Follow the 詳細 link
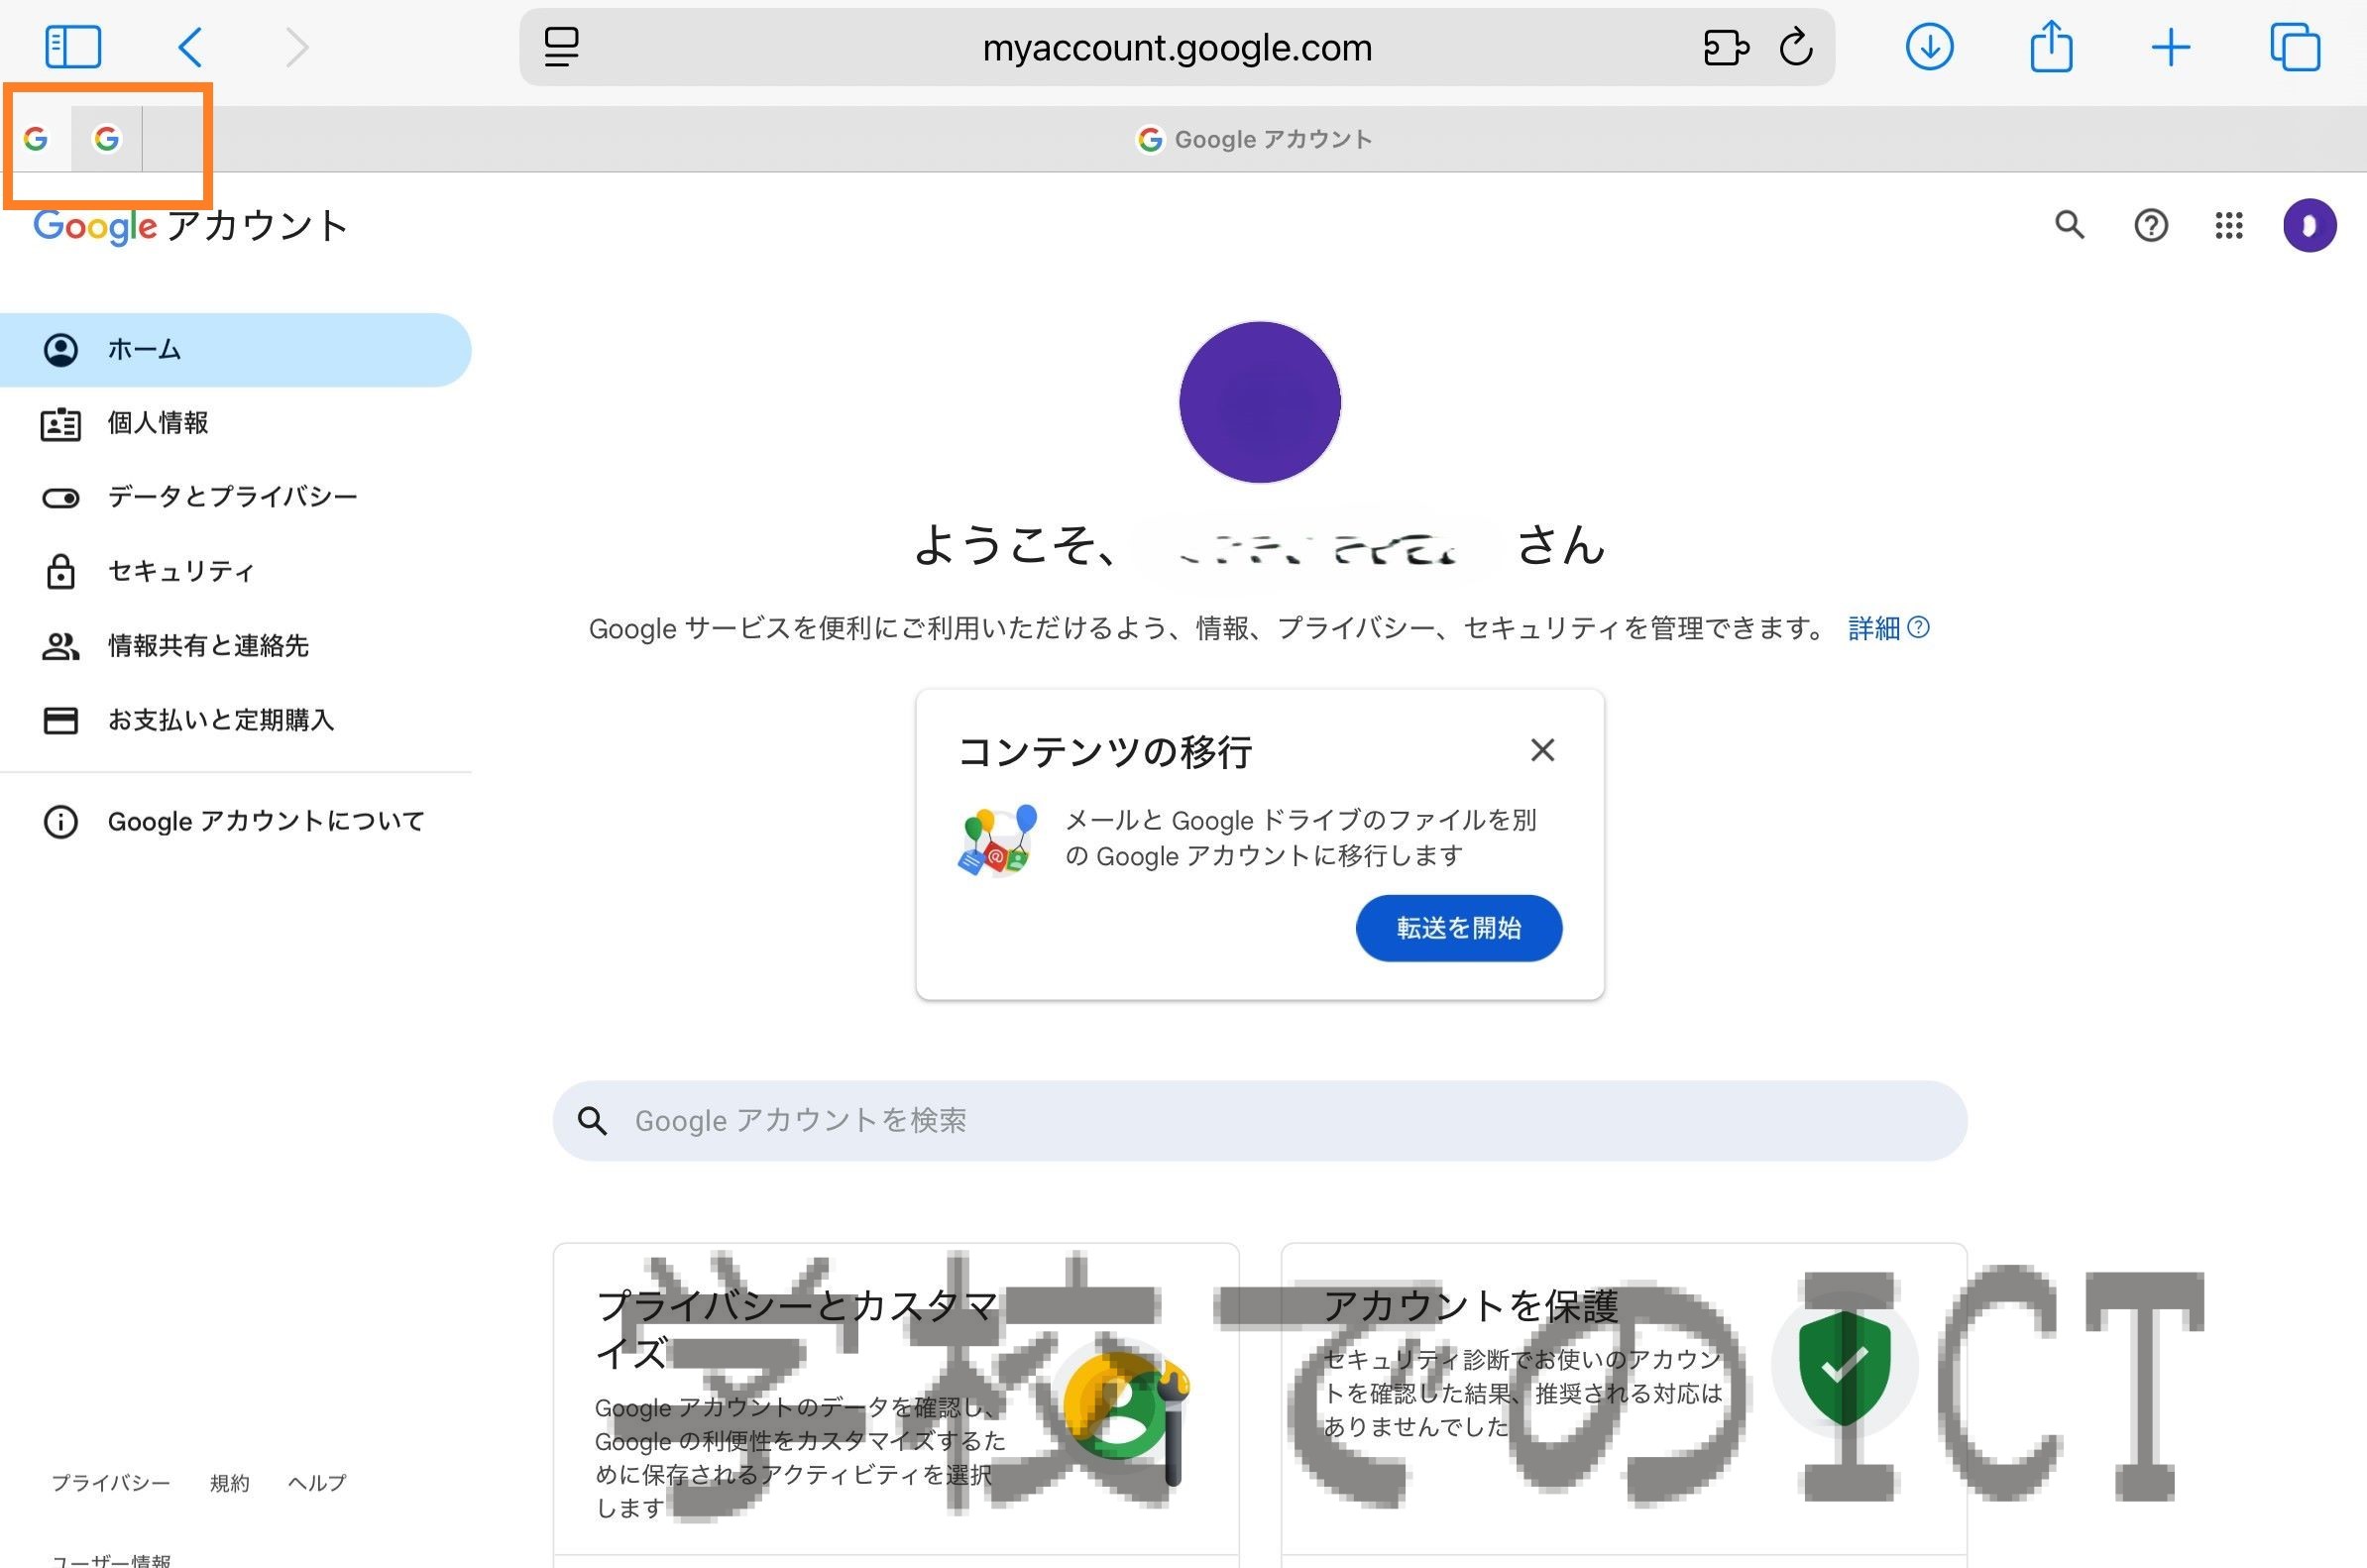The width and height of the screenshot is (2367, 1568). pos(1888,628)
